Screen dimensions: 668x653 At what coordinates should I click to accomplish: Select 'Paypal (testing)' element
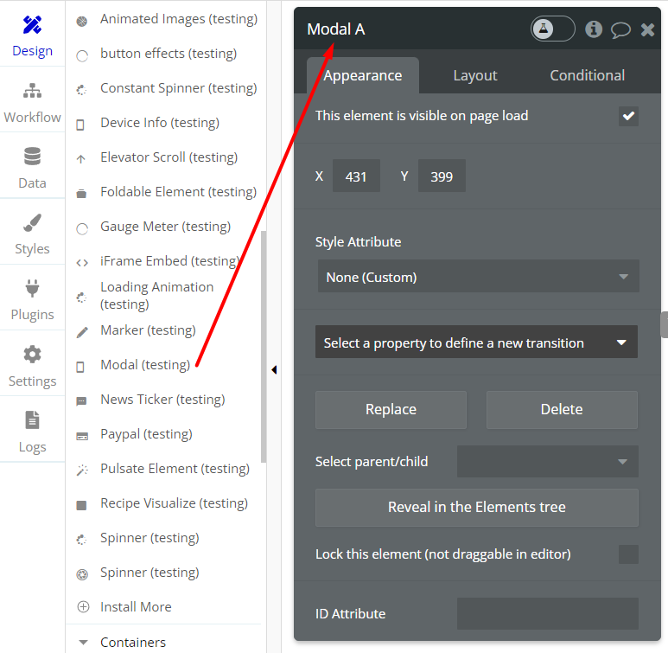tap(147, 434)
